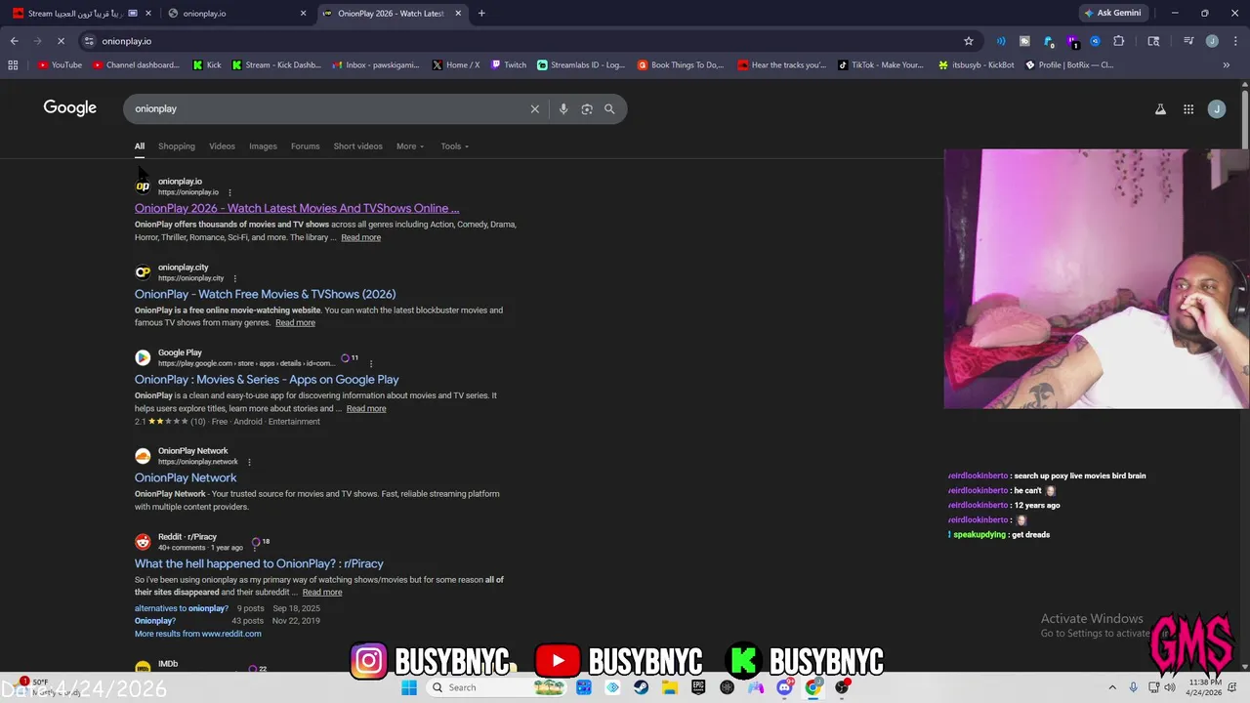The width and height of the screenshot is (1250, 703).
Task: Expand the Tools dropdown
Action: click(454, 146)
